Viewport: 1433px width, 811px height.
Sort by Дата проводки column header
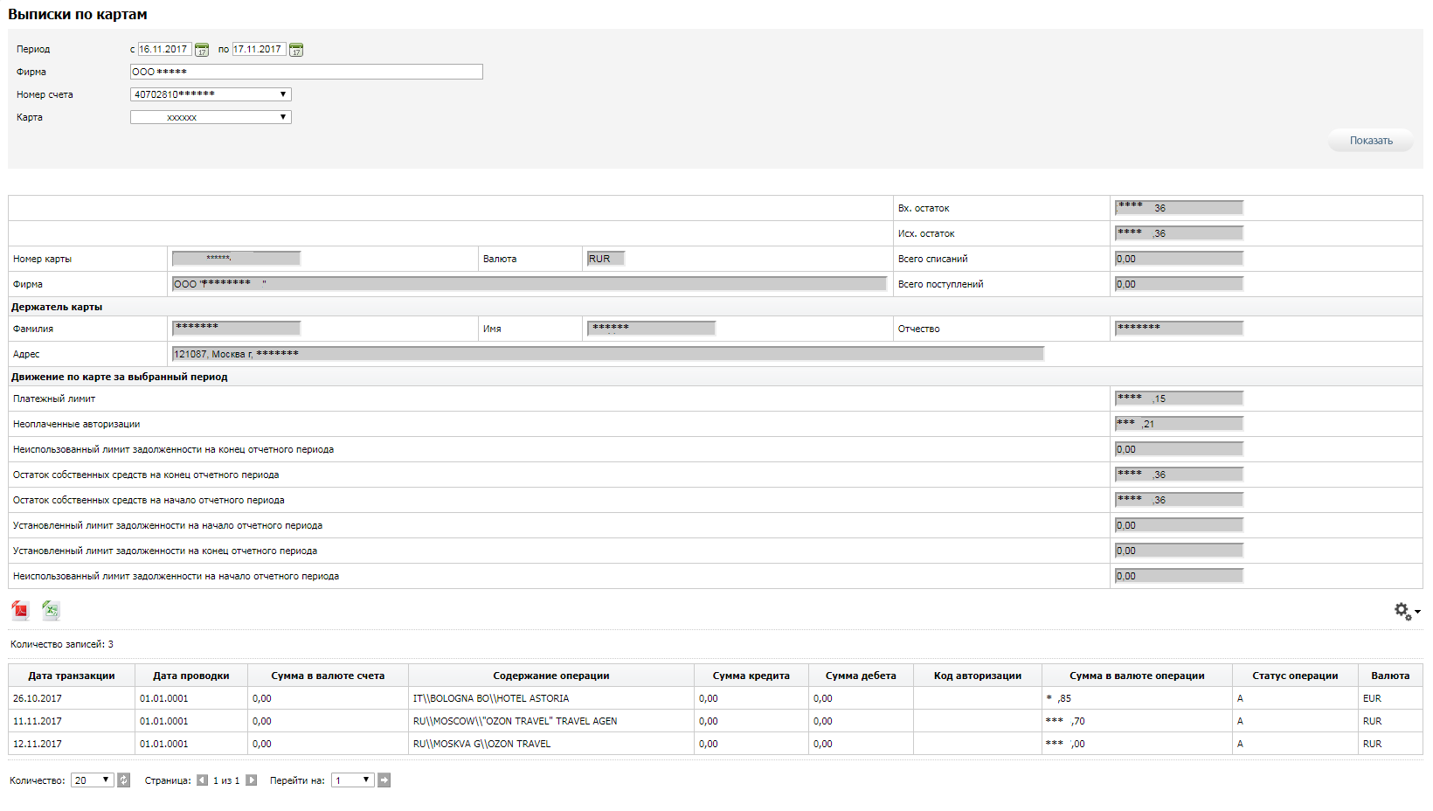(191, 676)
